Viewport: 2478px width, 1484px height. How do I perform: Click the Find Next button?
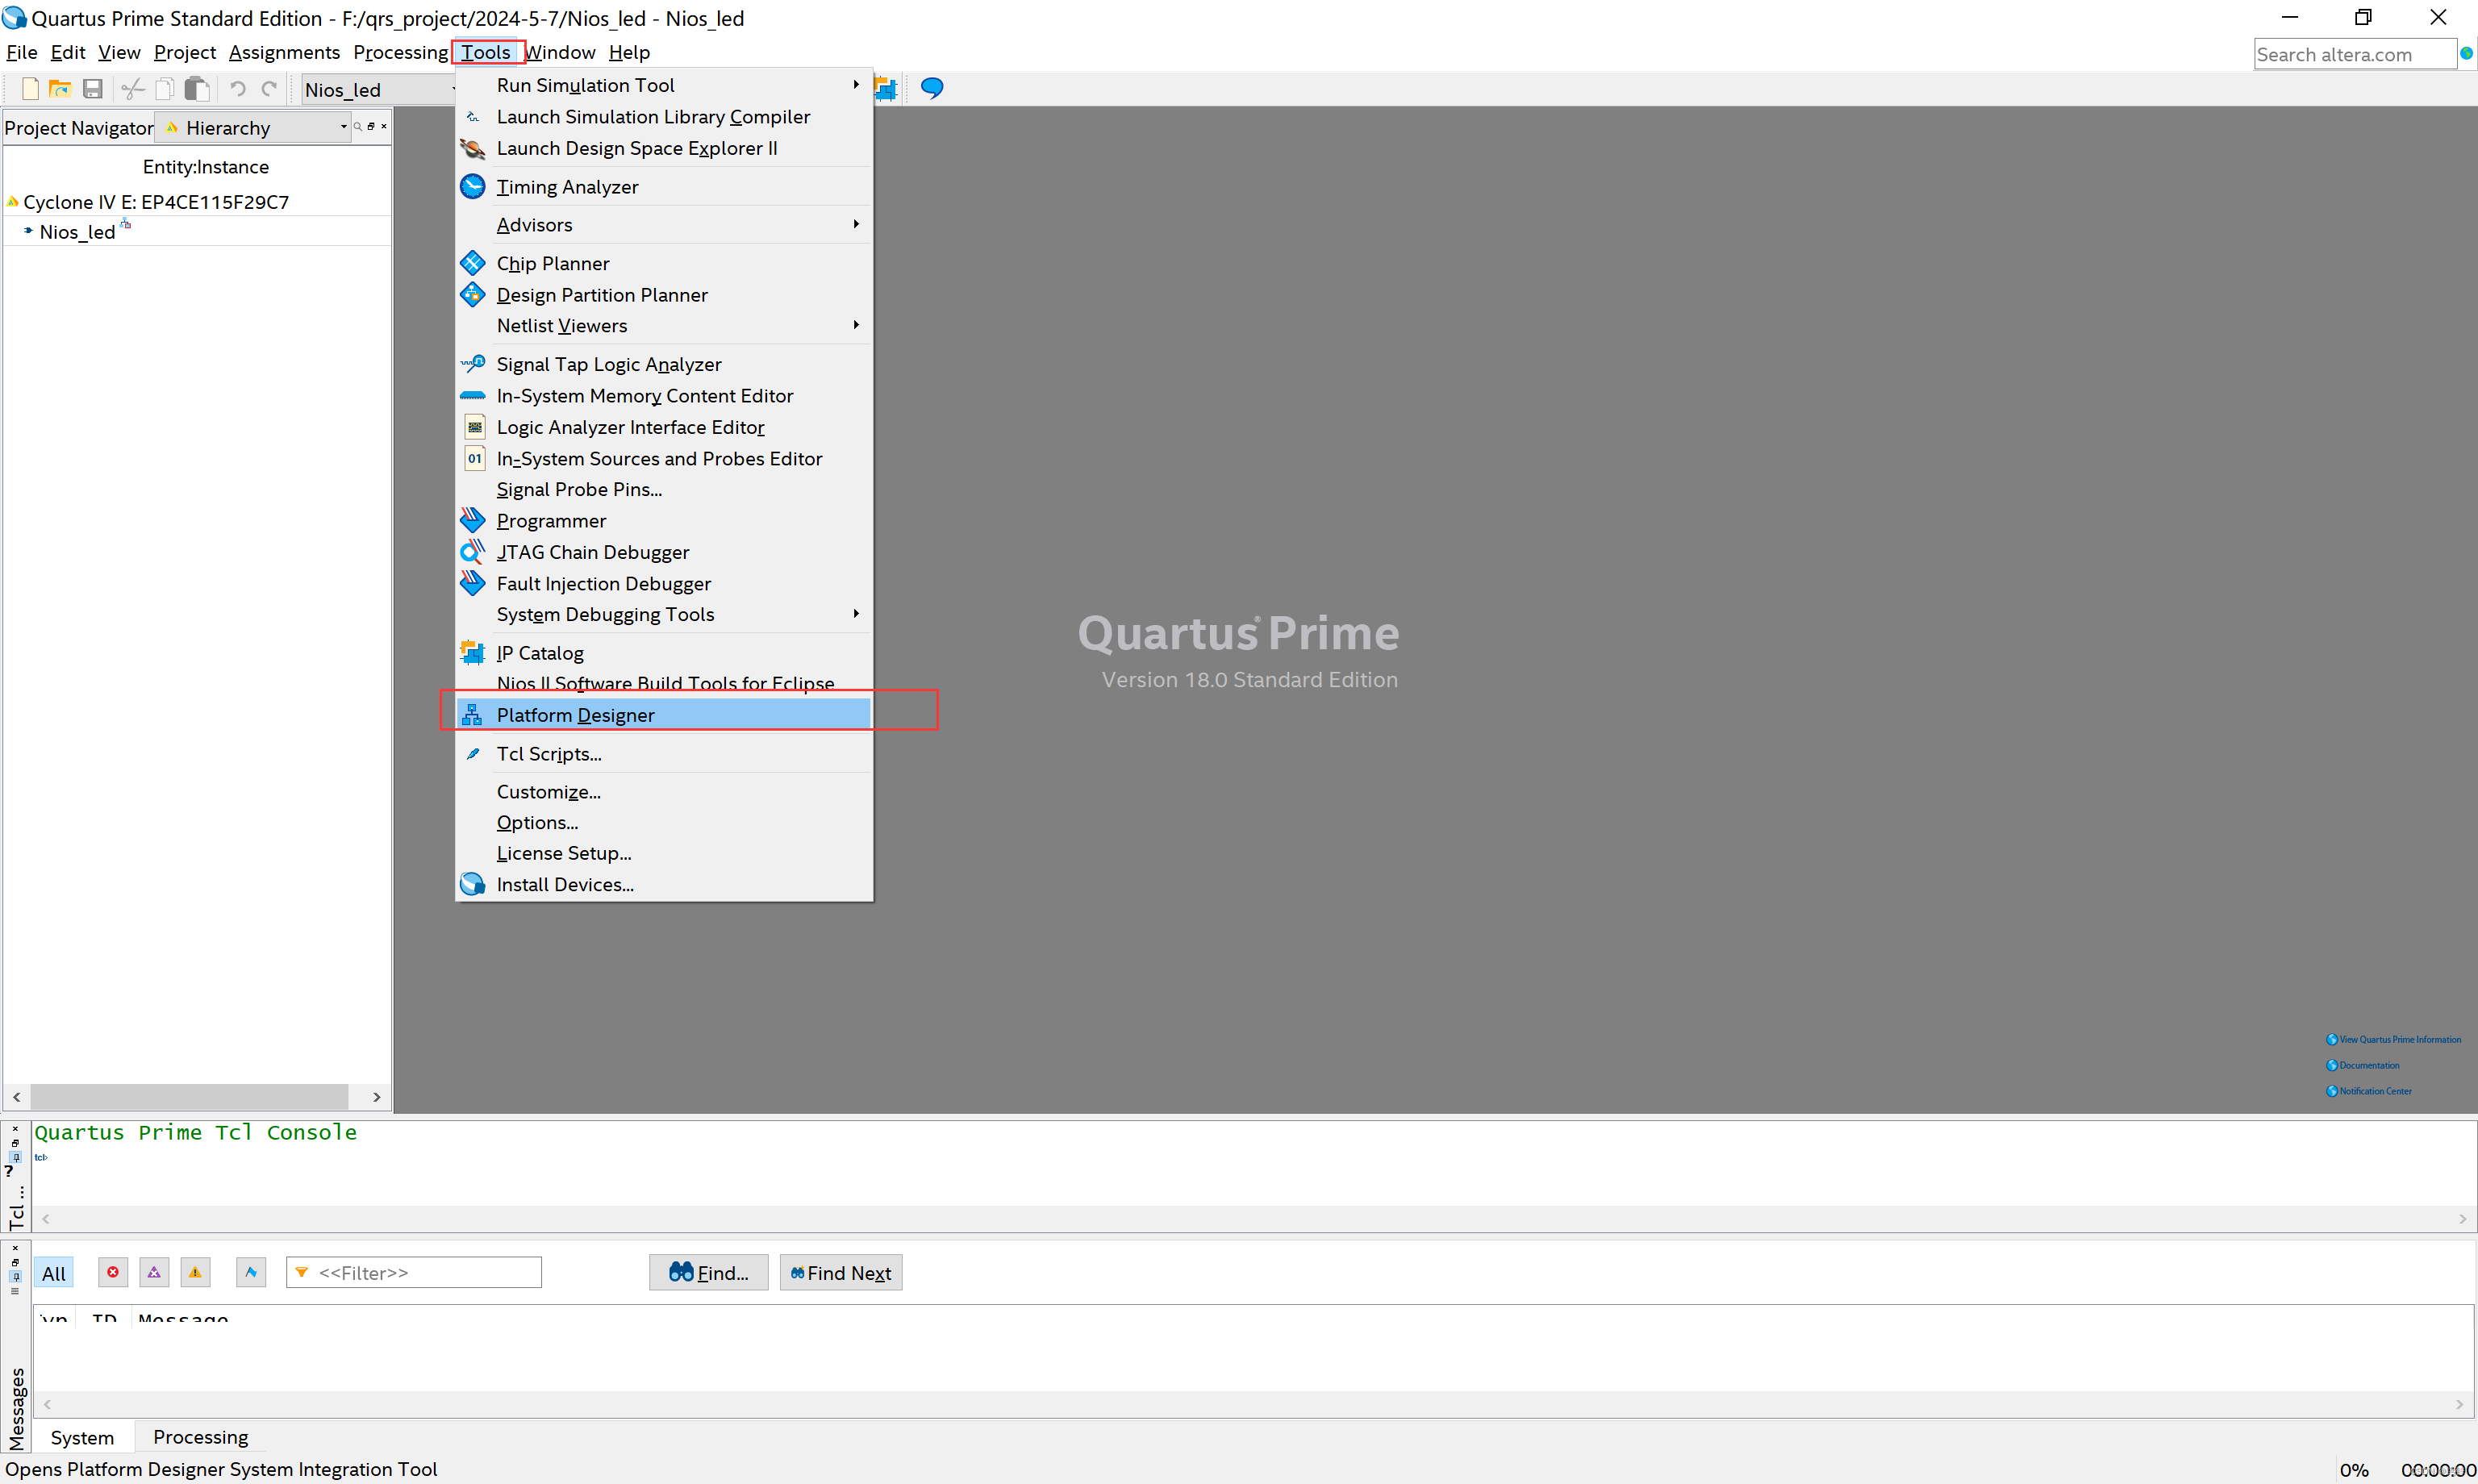click(x=840, y=1273)
